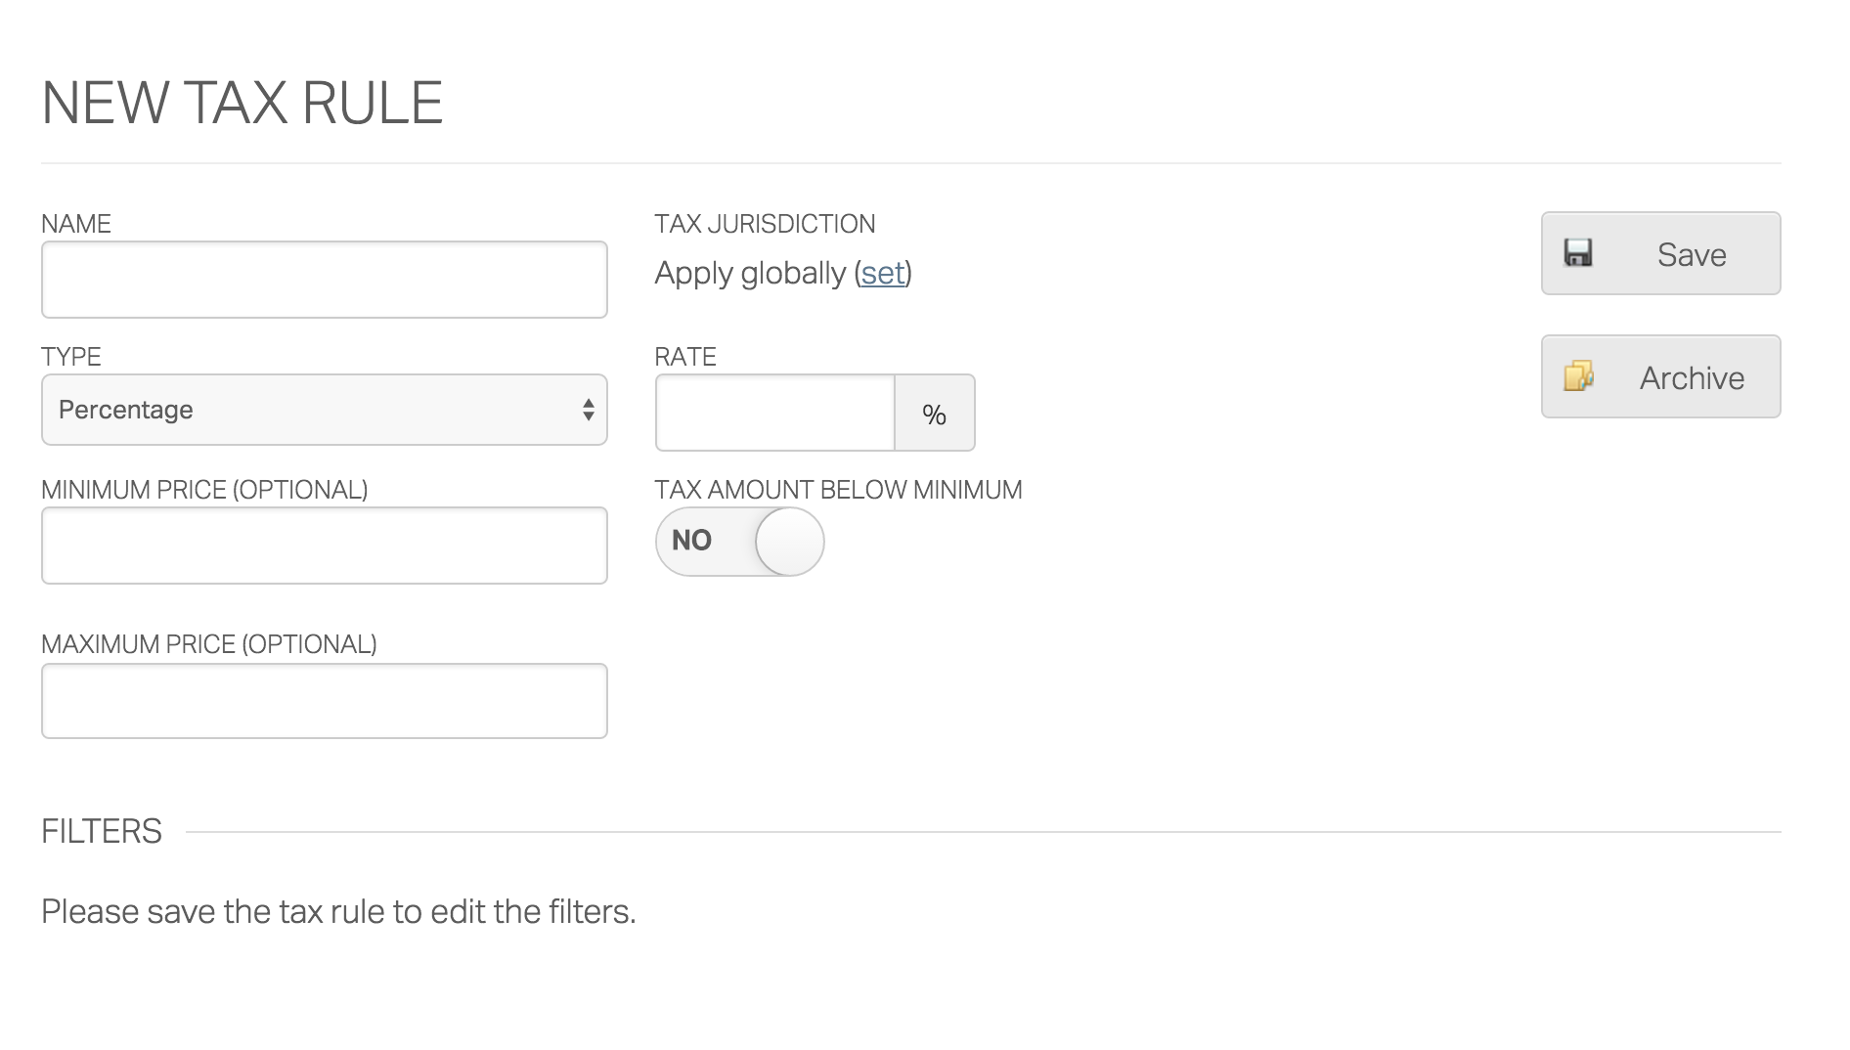Image resolution: width=1850 pixels, height=1050 pixels.
Task: Click the TAX JURISDICTION label
Action: [x=766, y=223]
